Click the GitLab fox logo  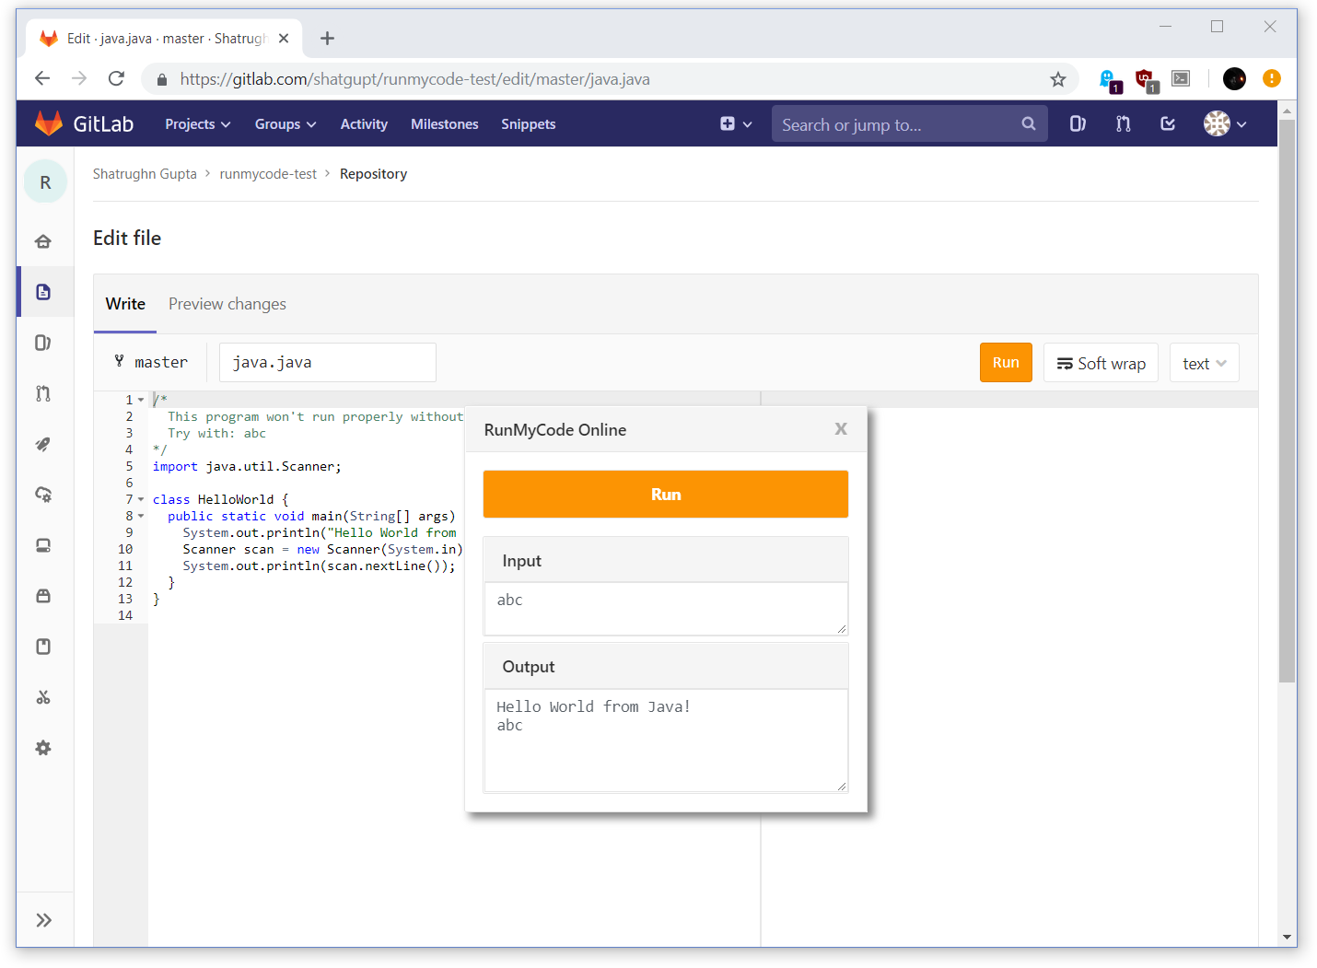[x=48, y=123]
